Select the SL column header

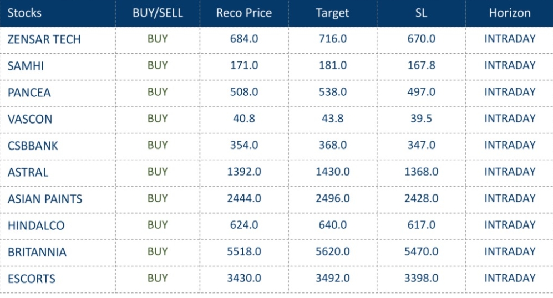pyautogui.click(x=421, y=13)
